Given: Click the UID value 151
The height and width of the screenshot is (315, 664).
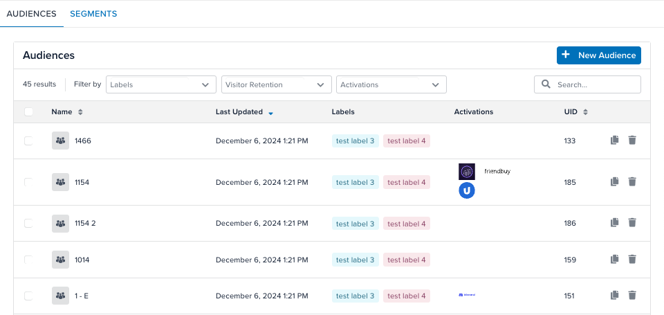Looking at the screenshot, I should pos(569,296).
